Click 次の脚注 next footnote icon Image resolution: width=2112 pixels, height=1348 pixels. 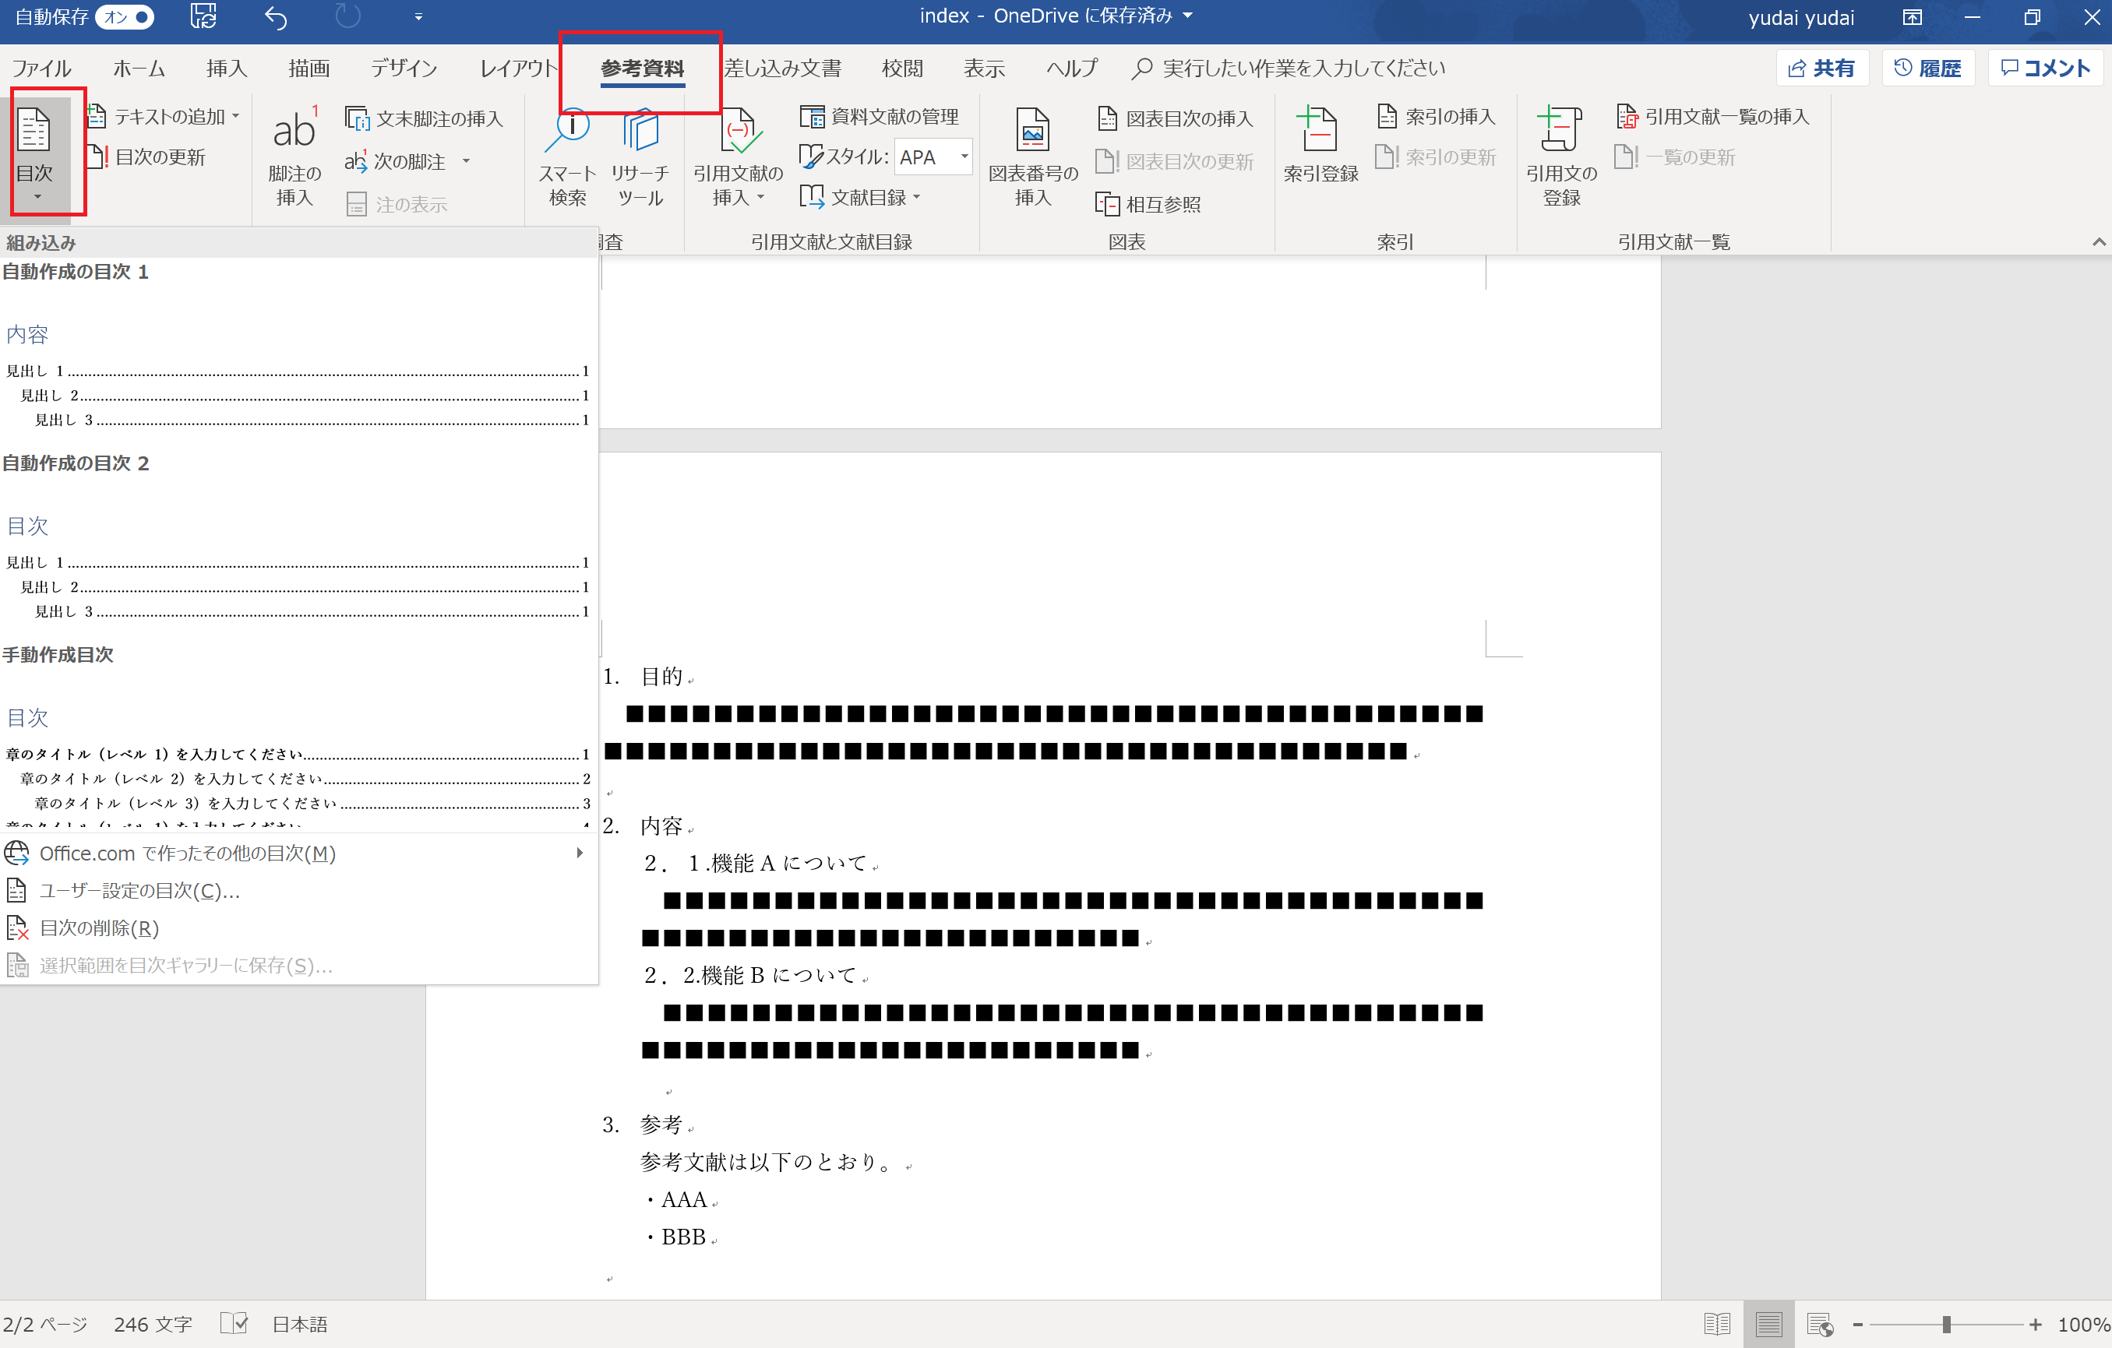(x=355, y=161)
